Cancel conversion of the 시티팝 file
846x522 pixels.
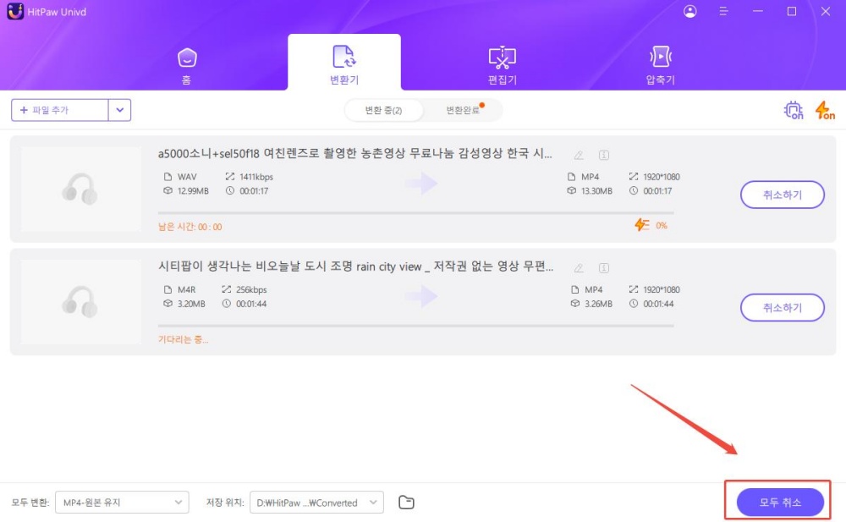pyautogui.click(x=783, y=308)
